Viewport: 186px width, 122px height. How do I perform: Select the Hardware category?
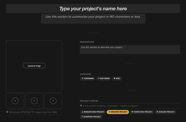pos(88,79)
